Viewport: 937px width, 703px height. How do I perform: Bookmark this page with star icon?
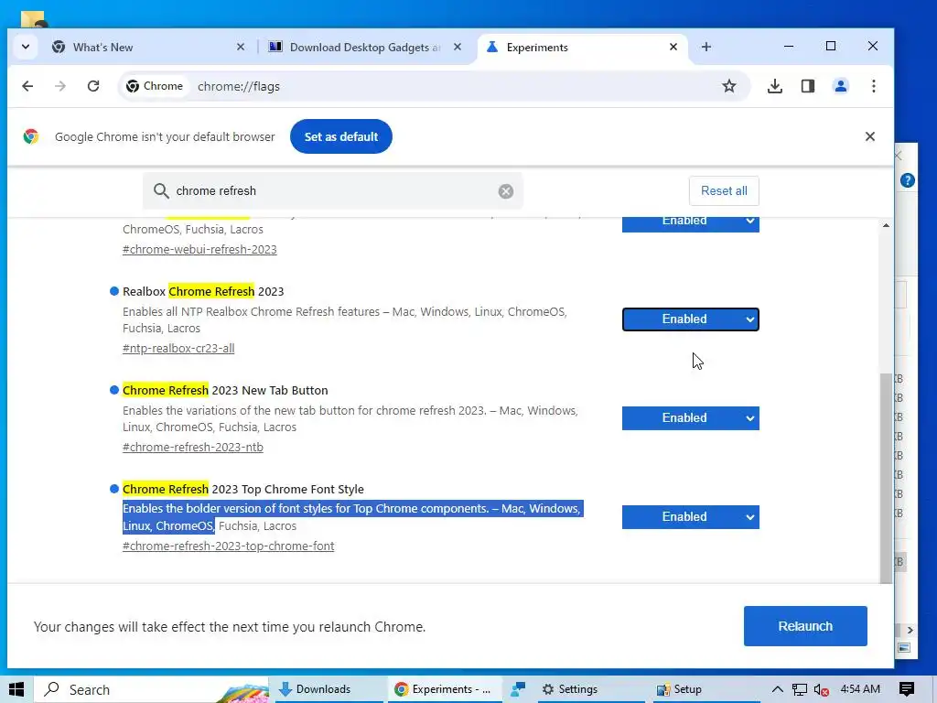729,86
